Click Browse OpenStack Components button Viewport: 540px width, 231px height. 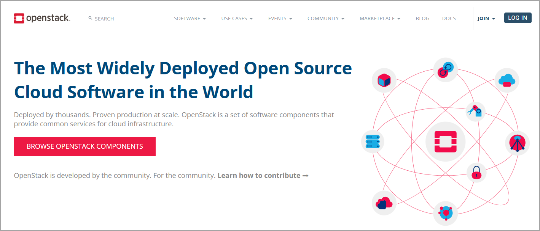tap(84, 146)
